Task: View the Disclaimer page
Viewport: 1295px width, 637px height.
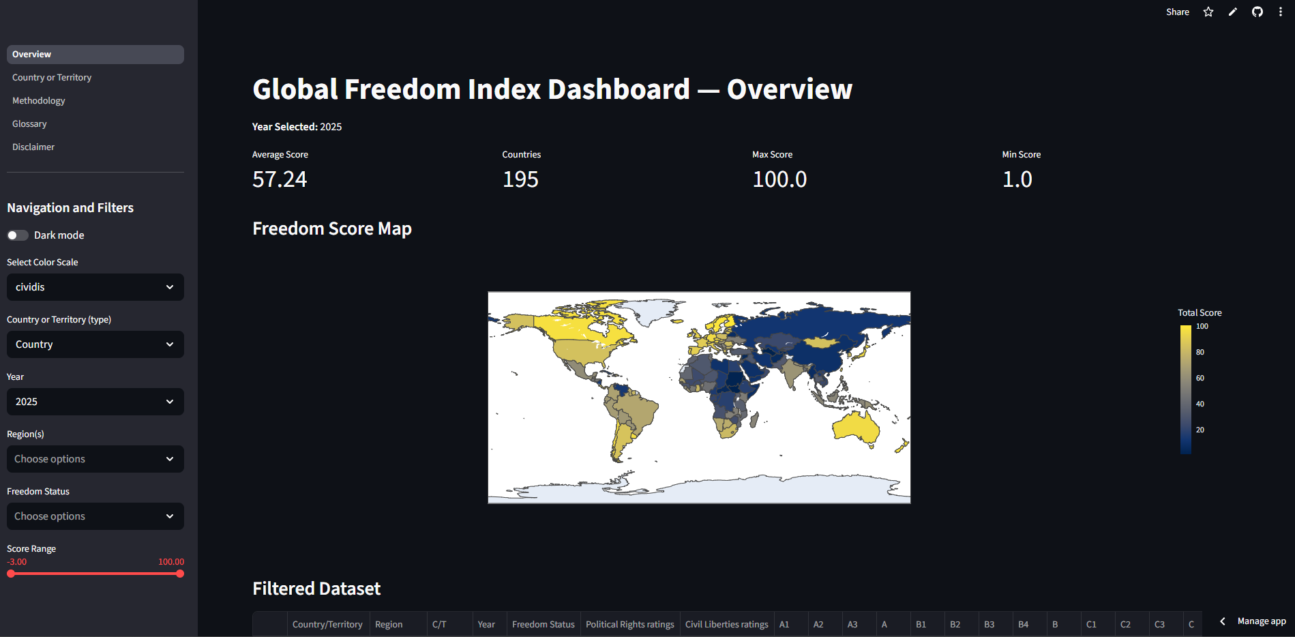Action: click(33, 147)
